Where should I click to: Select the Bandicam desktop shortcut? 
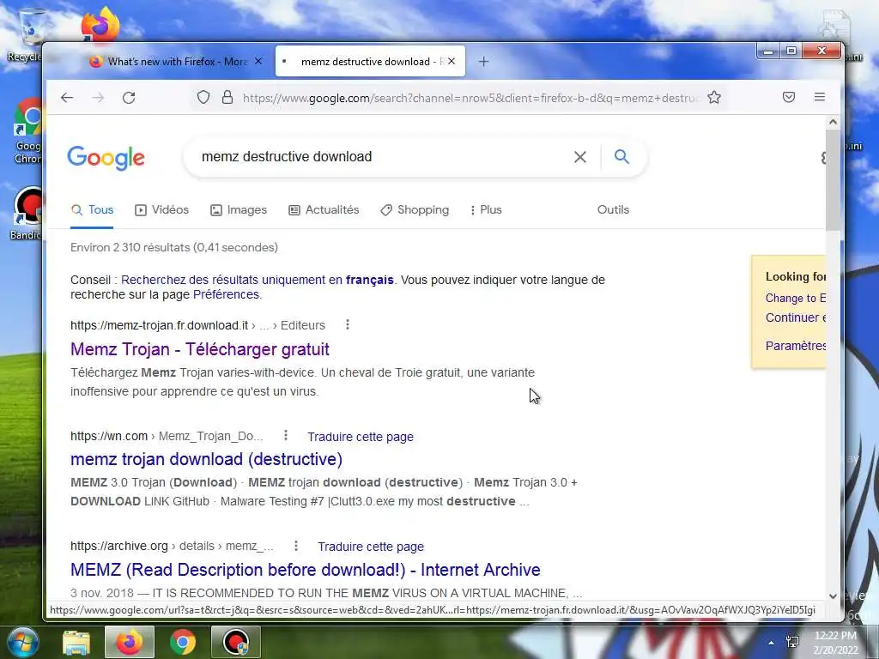point(27,214)
